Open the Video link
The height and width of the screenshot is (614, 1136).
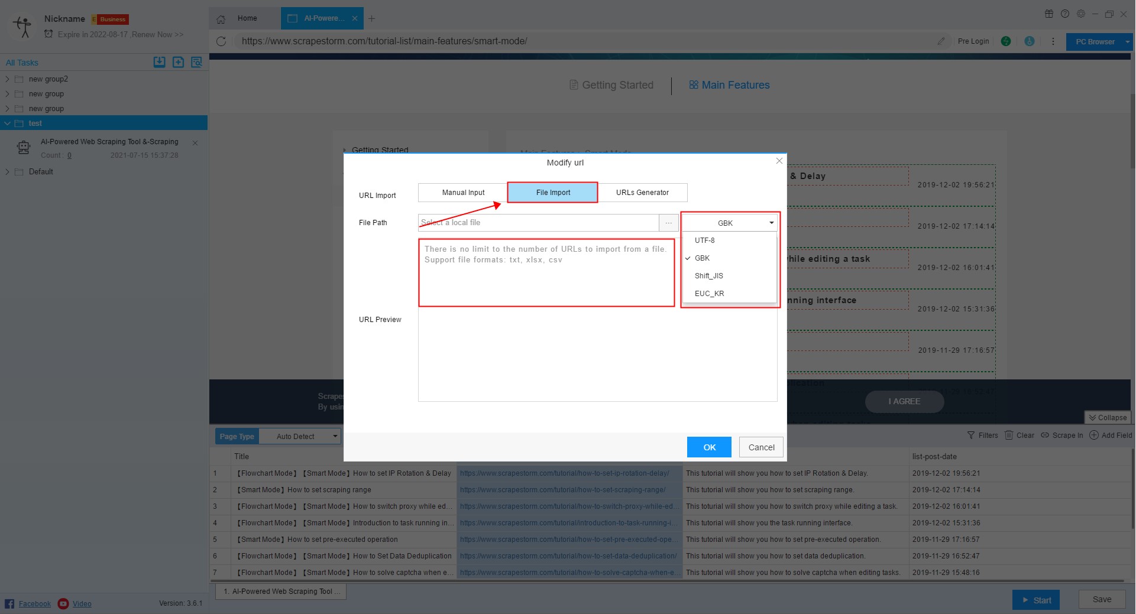(82, 604)
